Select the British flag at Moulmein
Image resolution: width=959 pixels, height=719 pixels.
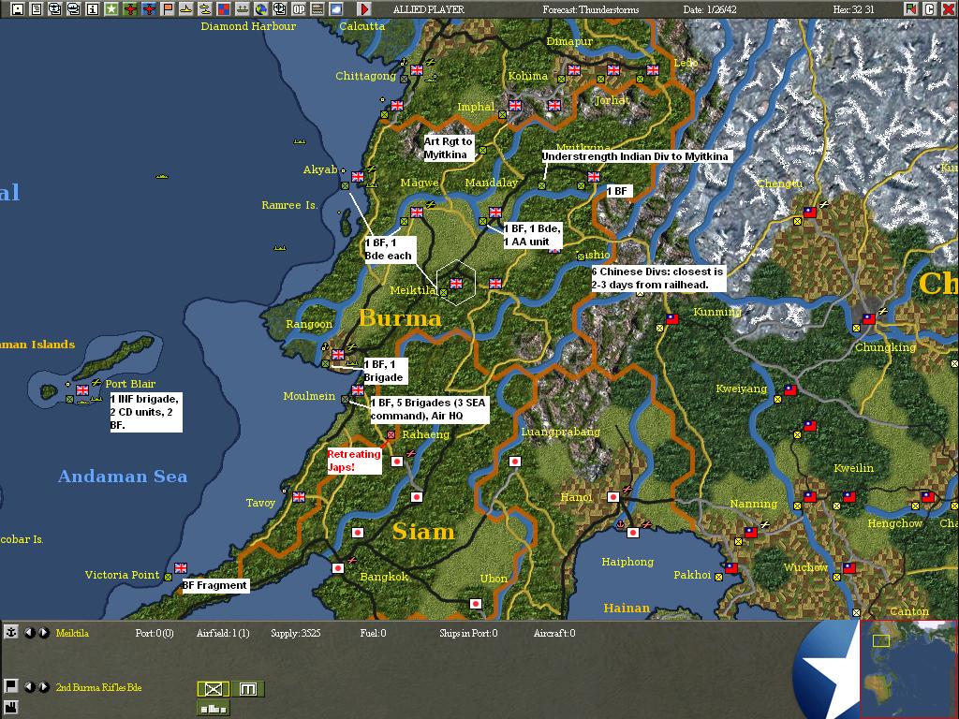[x=358, y=390]
